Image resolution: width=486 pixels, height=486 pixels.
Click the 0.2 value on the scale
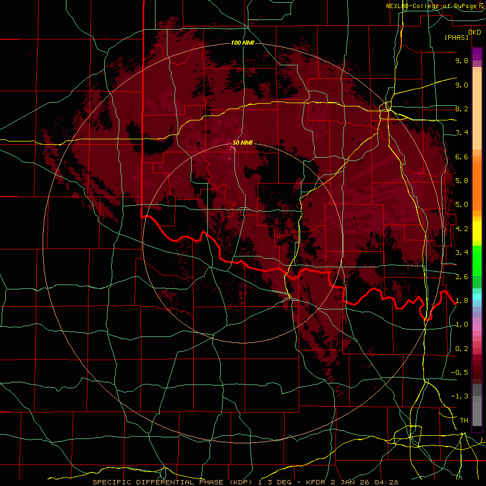point(462,349)
